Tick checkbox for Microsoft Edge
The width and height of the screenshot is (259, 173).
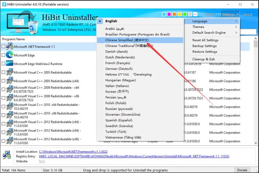pyautogui.click(x=3, y=55)
